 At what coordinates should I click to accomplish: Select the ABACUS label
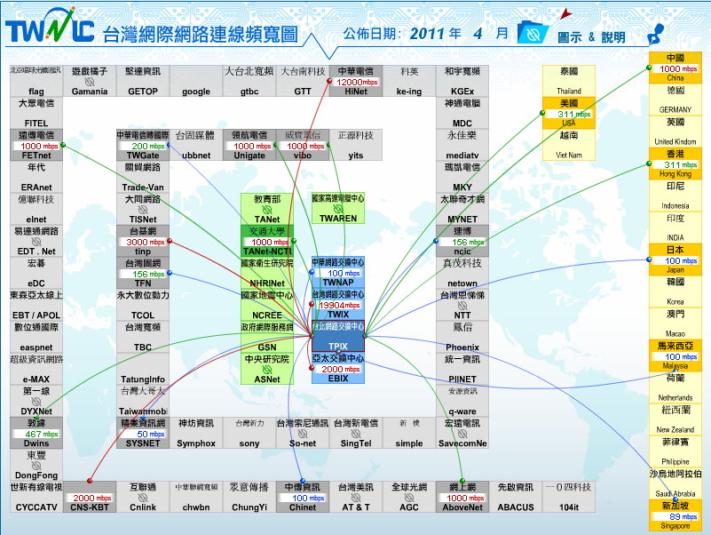[x=516, y=507]
